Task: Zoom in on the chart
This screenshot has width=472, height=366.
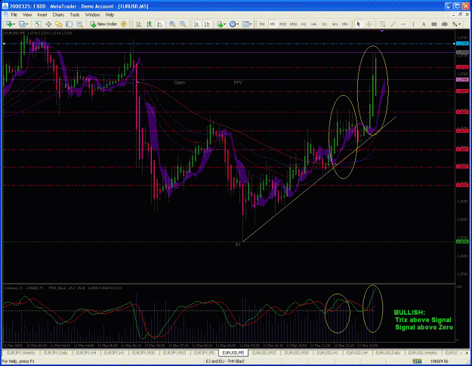Action: (172, 24)
